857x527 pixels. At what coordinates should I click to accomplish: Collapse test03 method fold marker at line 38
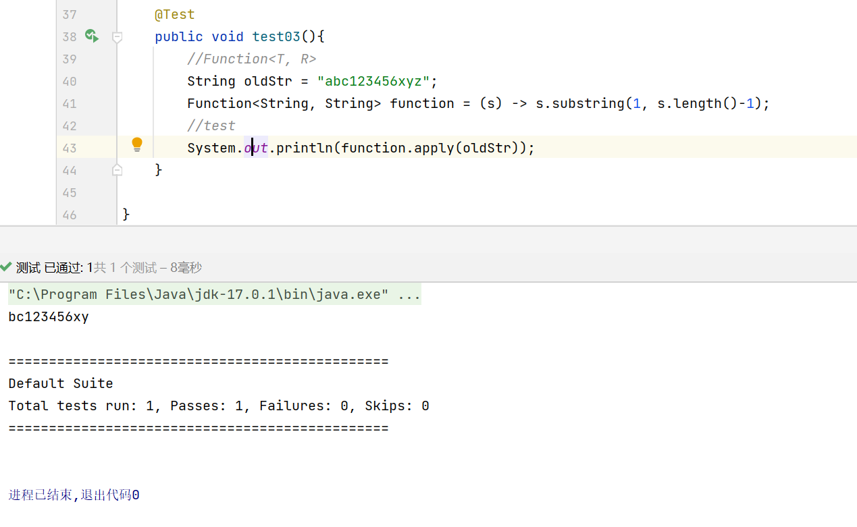coord(117,36)
